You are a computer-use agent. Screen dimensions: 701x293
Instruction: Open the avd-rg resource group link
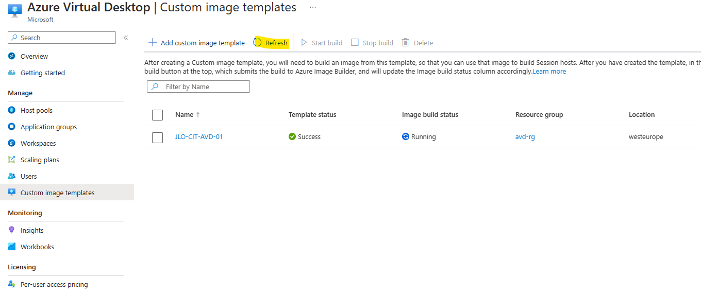(x=525, y=137)
